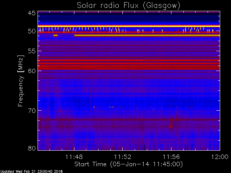This screenshot has height=173, width=231.
Task: Click the Start Time axis label
Action: coord(128,164)
